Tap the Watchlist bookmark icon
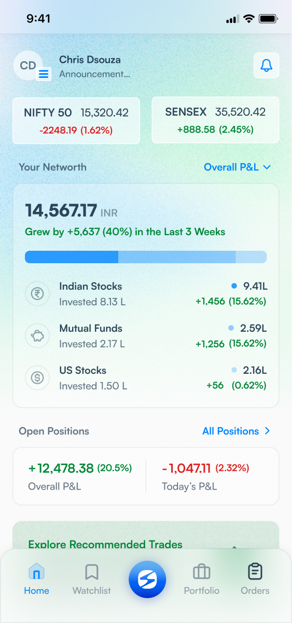The image size is (292, 623). click(92, 572)
